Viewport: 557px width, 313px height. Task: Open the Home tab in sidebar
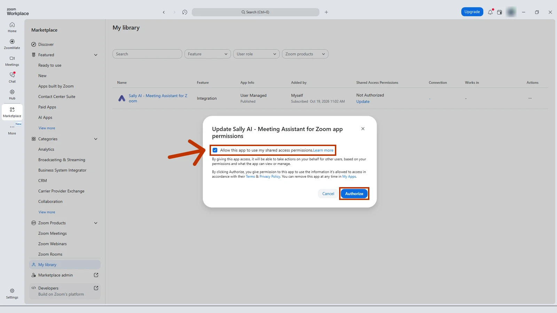coord(12,27)
